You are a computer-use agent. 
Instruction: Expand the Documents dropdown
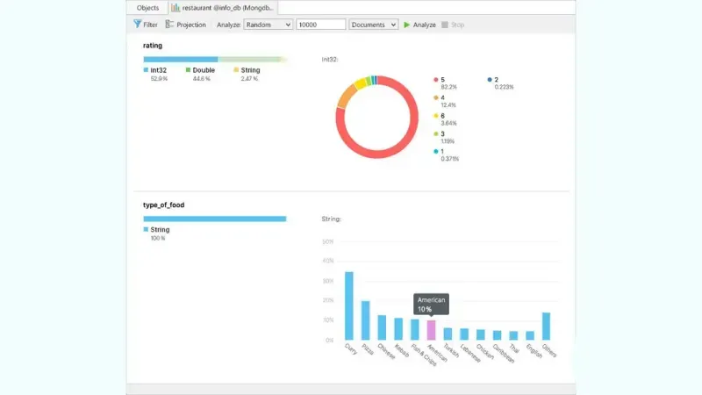(x=374, y=25)
